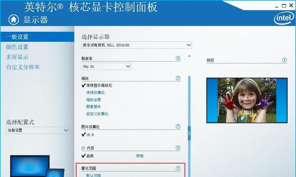
Task: Select 缩放全屏 scaling option
Action: 94,100
